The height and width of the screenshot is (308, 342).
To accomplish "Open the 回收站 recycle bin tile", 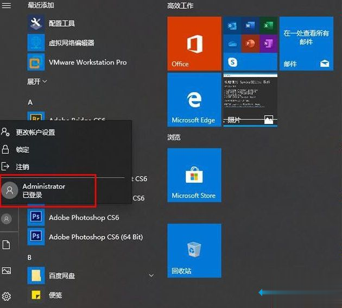I will coord(194,250).
